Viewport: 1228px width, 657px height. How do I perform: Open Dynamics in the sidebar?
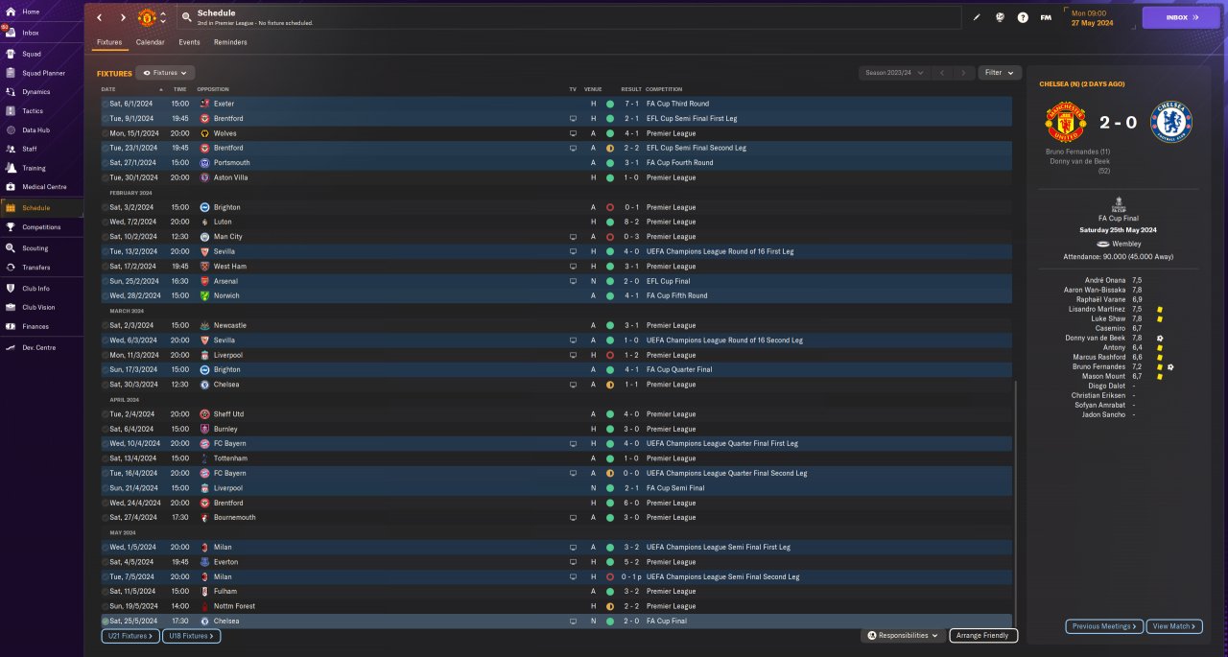(35, 92)
